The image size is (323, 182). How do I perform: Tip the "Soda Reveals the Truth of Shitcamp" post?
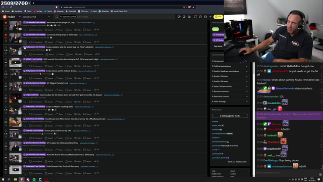(96, 173)
